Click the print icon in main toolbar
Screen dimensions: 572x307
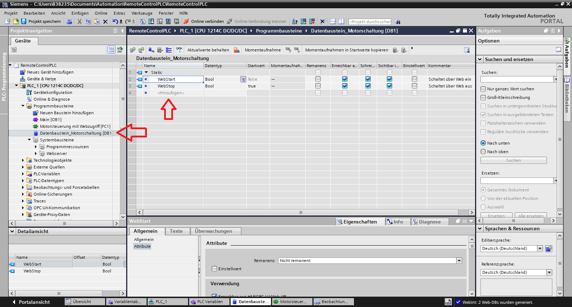tap(69, 21)
